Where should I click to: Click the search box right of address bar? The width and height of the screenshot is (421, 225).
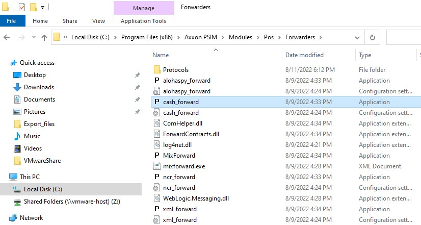pyautogui.click(x=403, y=37)
